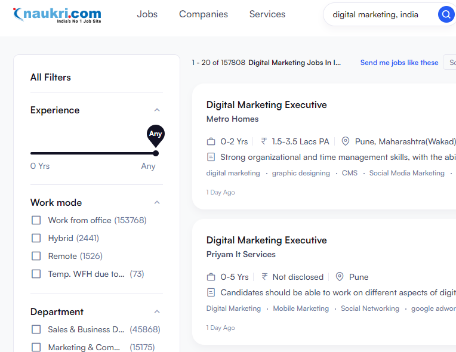Viewport: 456px width, 352px height.
Task: Click the experience slider track
Action: tap(93, 153)
